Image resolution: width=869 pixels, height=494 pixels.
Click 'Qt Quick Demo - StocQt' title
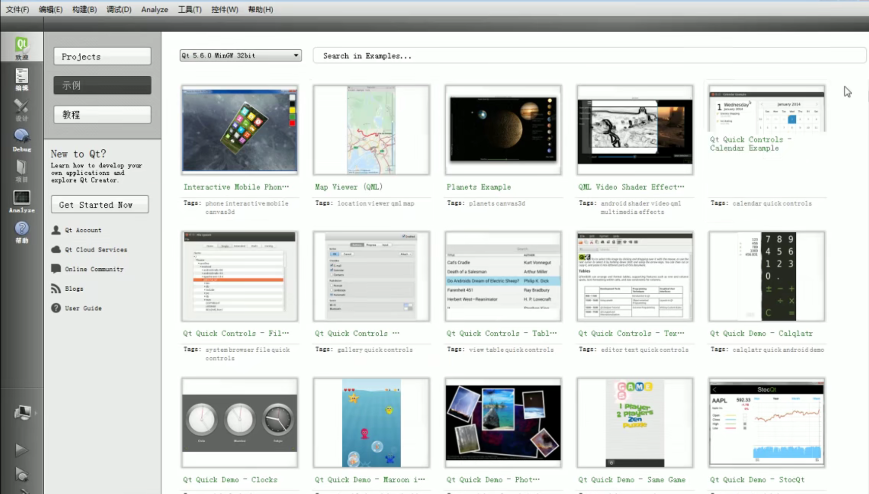[x=757, y=480]
